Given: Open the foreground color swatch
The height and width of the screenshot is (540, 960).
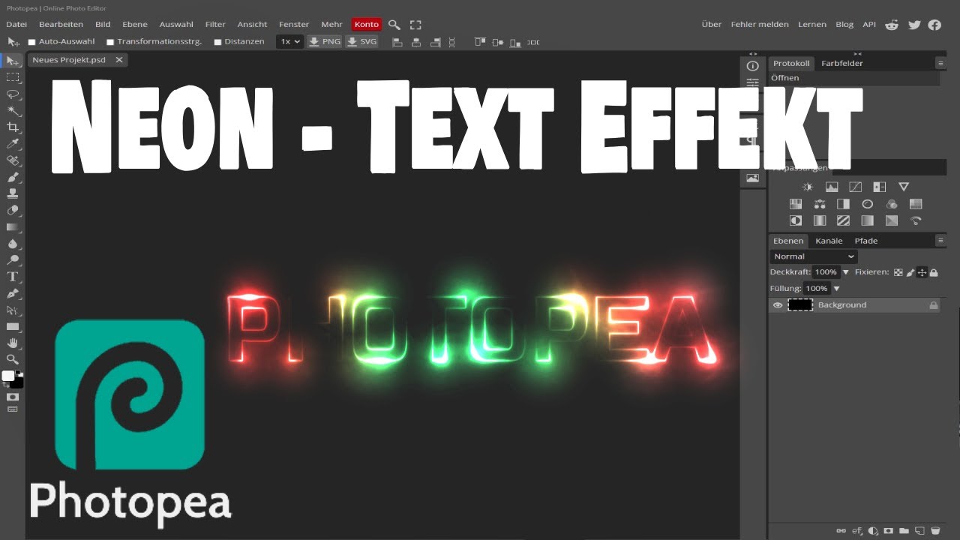Looking at the screenshot, I should [8, 376].
